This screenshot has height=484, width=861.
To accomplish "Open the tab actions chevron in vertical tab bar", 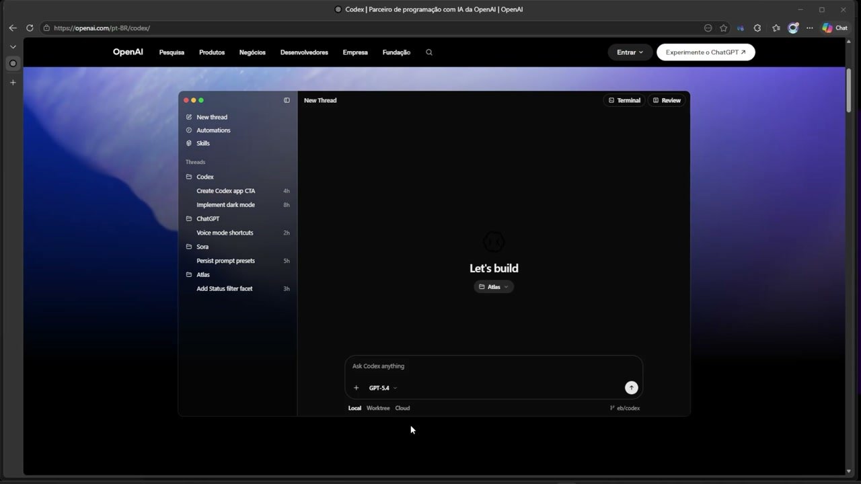I will 13,47.
